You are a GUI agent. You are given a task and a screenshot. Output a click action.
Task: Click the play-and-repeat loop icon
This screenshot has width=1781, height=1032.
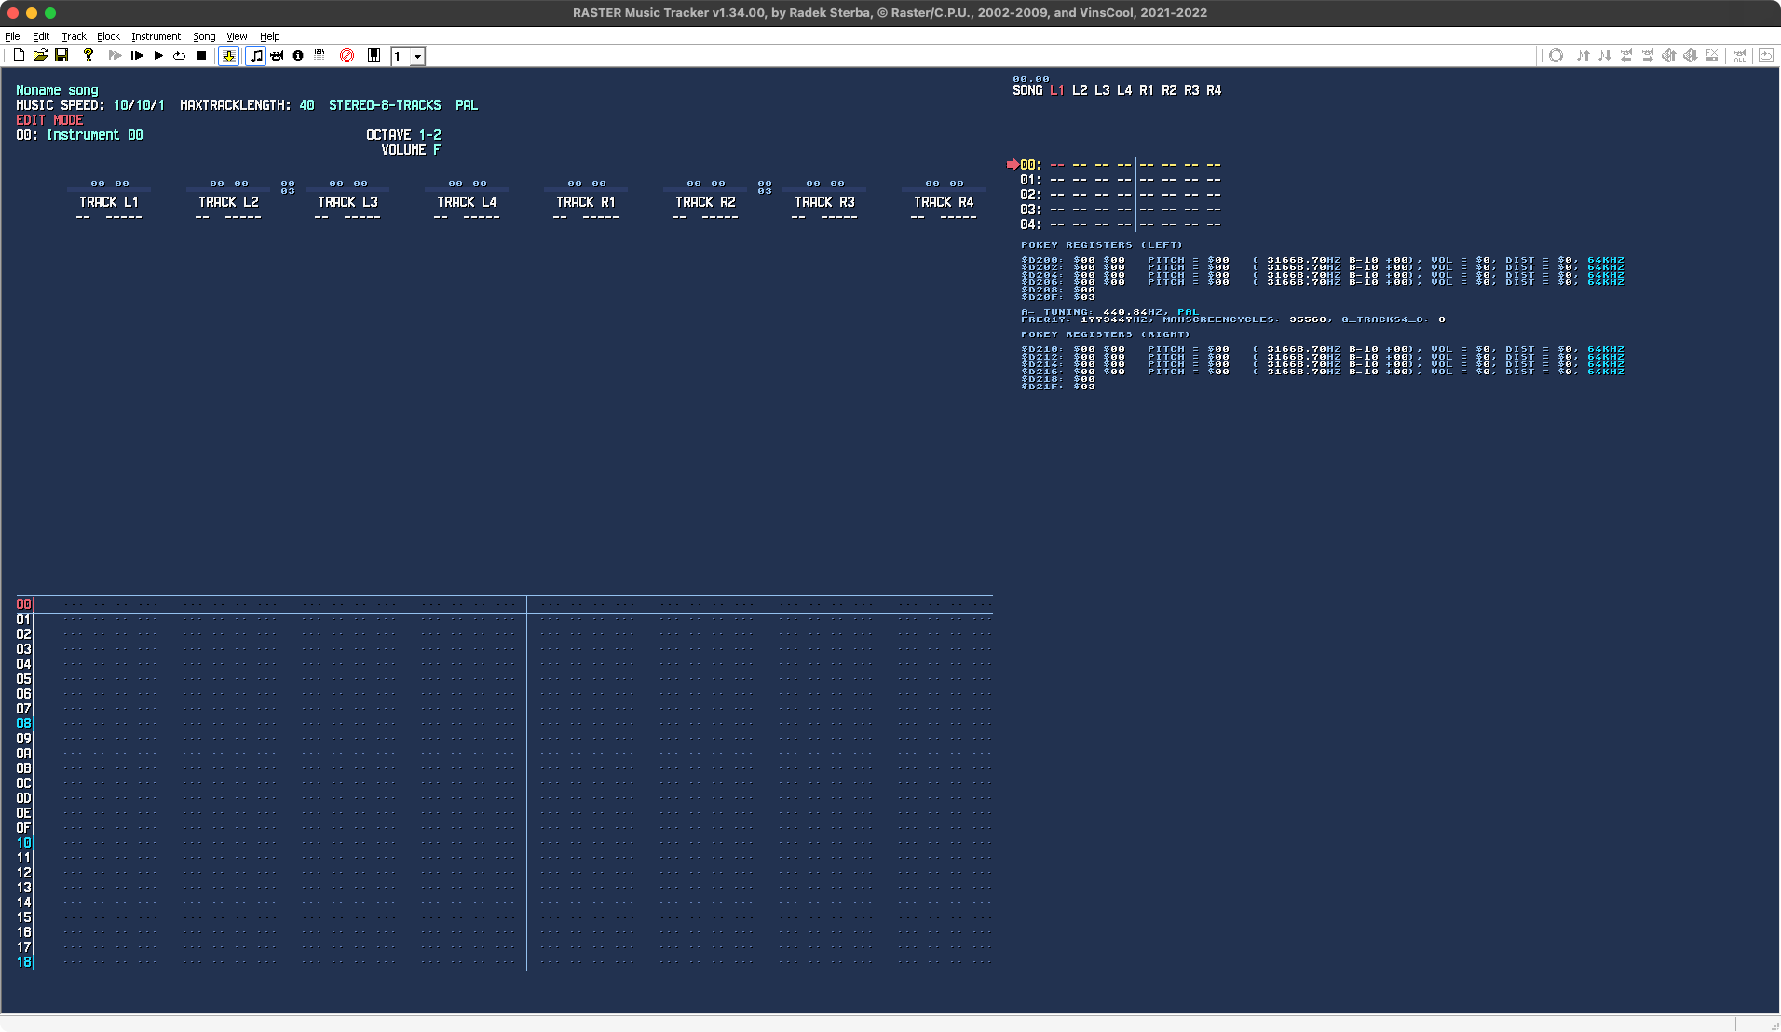180,56
